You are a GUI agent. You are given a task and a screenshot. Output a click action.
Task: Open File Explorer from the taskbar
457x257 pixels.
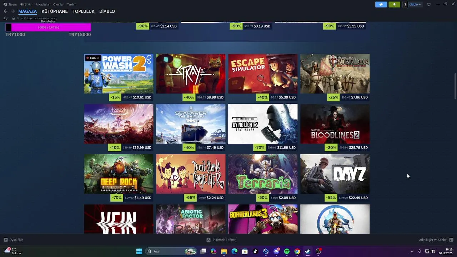tap(224, 251)
